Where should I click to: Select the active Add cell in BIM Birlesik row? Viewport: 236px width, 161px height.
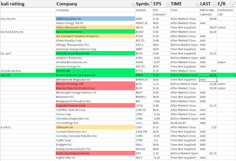pos(208,79)
